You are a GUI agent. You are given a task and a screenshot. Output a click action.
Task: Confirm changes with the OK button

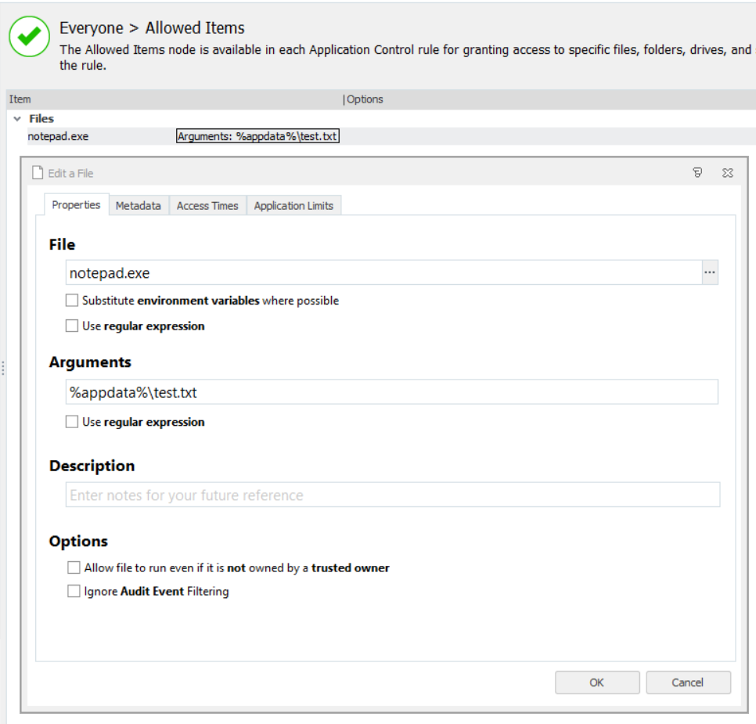[x=596, y=682]
